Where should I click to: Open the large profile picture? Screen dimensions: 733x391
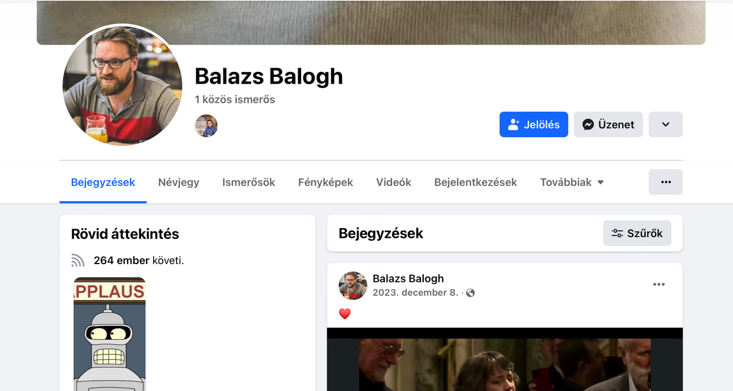click(122, 86)
